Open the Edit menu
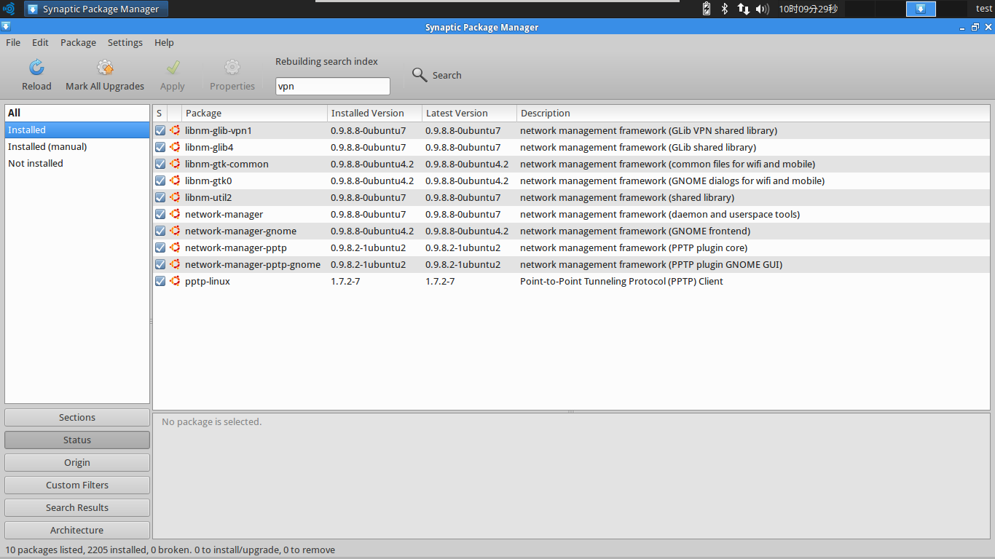The image size is (995, 559). pyautogui.click(x=40, y=42)
